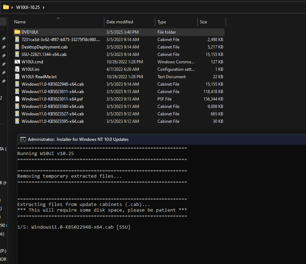Select the 7231ca3d cabinet file icon
The image size is (306, 264).
coord(17,39)
